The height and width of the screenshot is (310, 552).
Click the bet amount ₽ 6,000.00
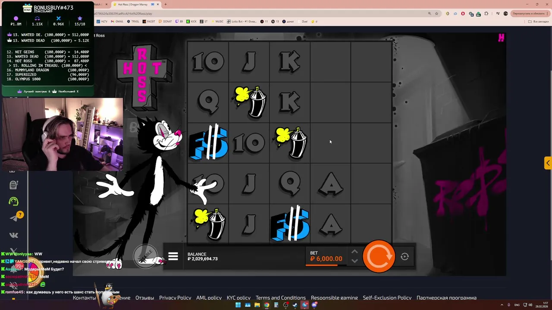pos(326,259)
